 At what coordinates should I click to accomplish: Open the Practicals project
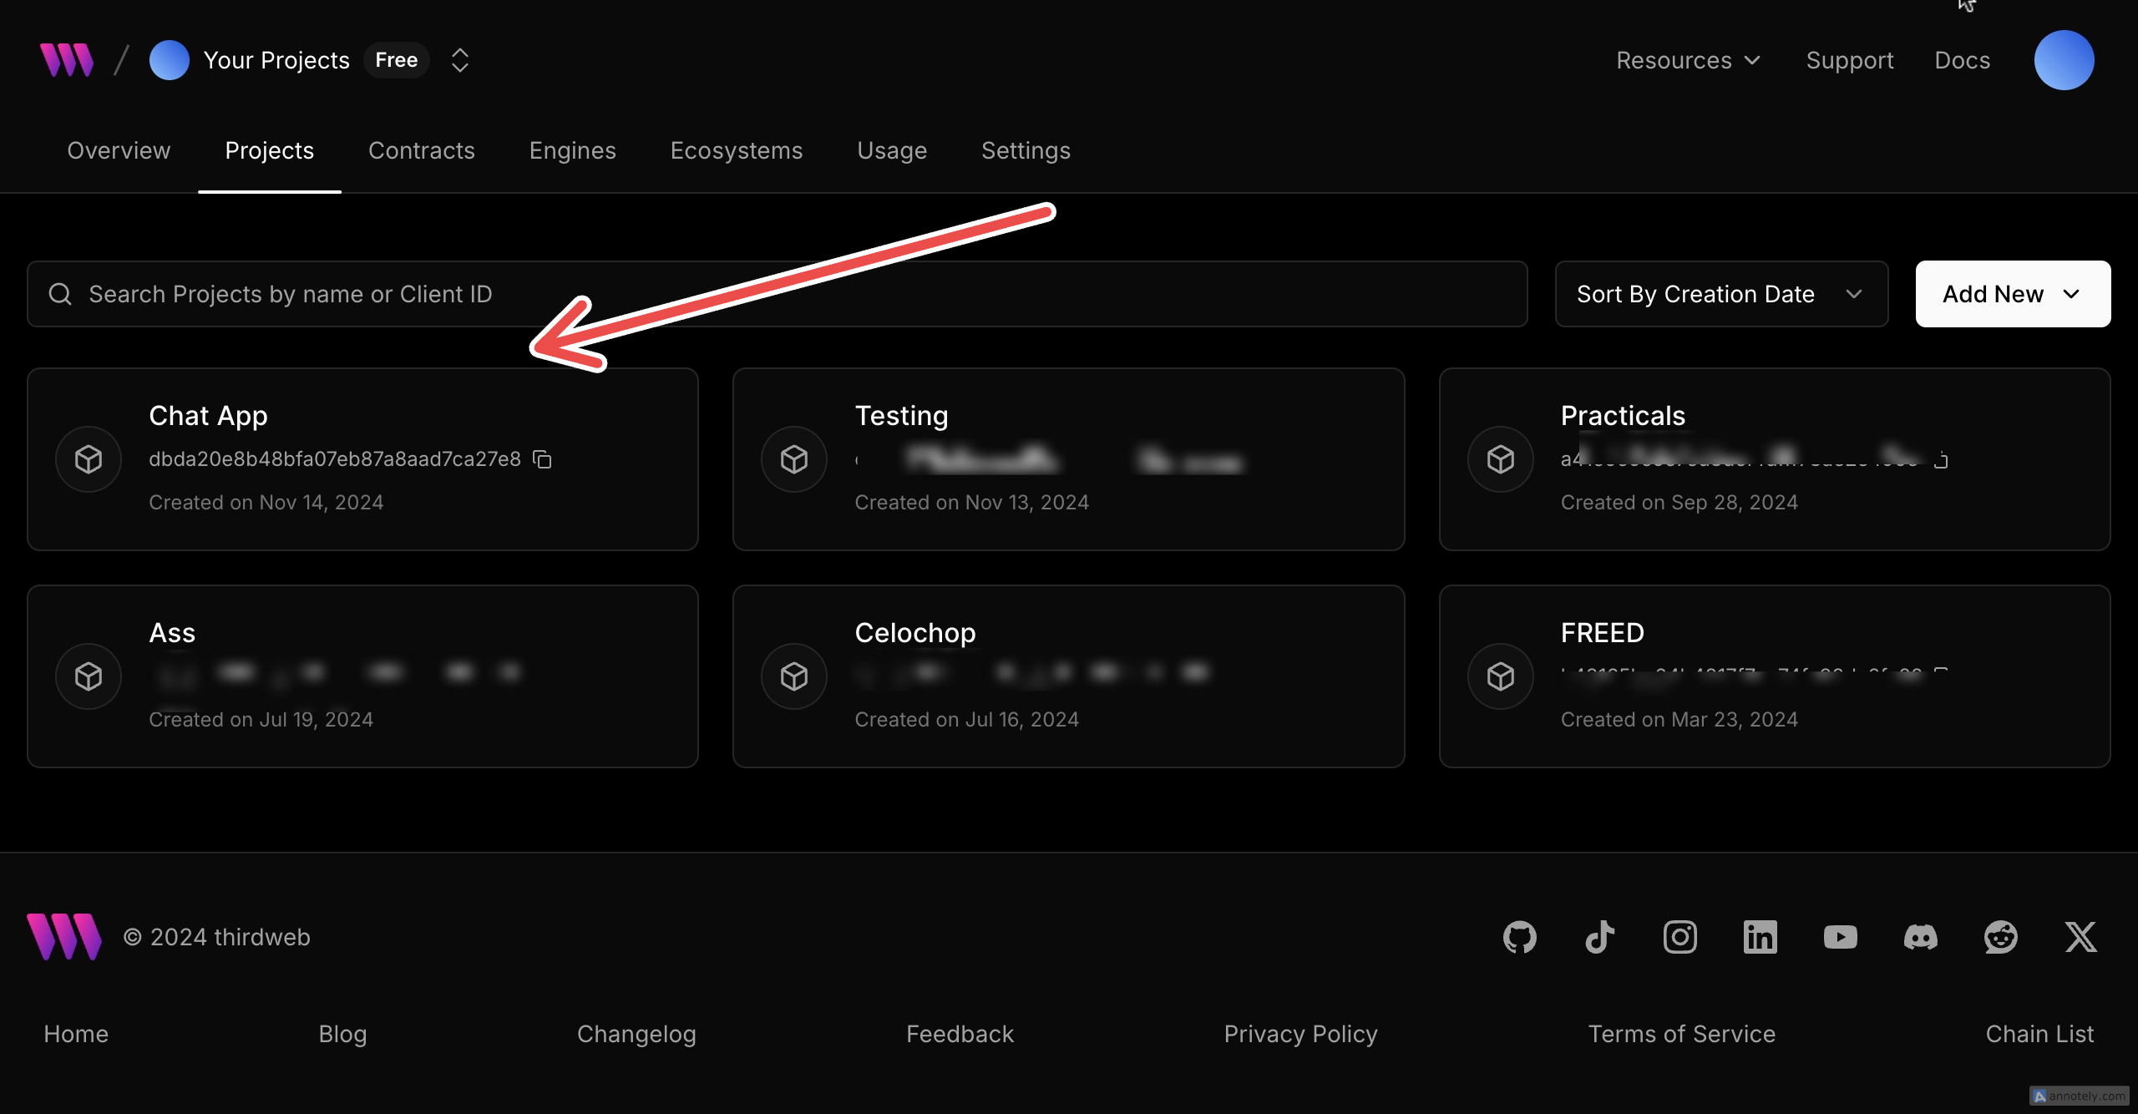(x=1775, y=459)
